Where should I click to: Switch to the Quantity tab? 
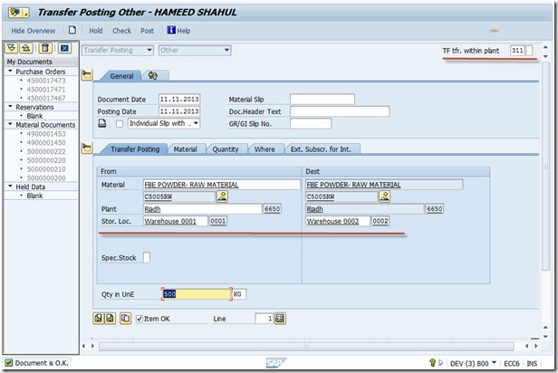pyautogui.click(x=226, y=149)
